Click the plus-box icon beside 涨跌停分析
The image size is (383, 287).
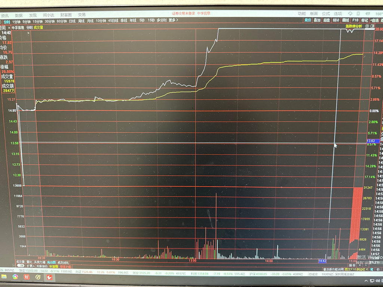367,26
